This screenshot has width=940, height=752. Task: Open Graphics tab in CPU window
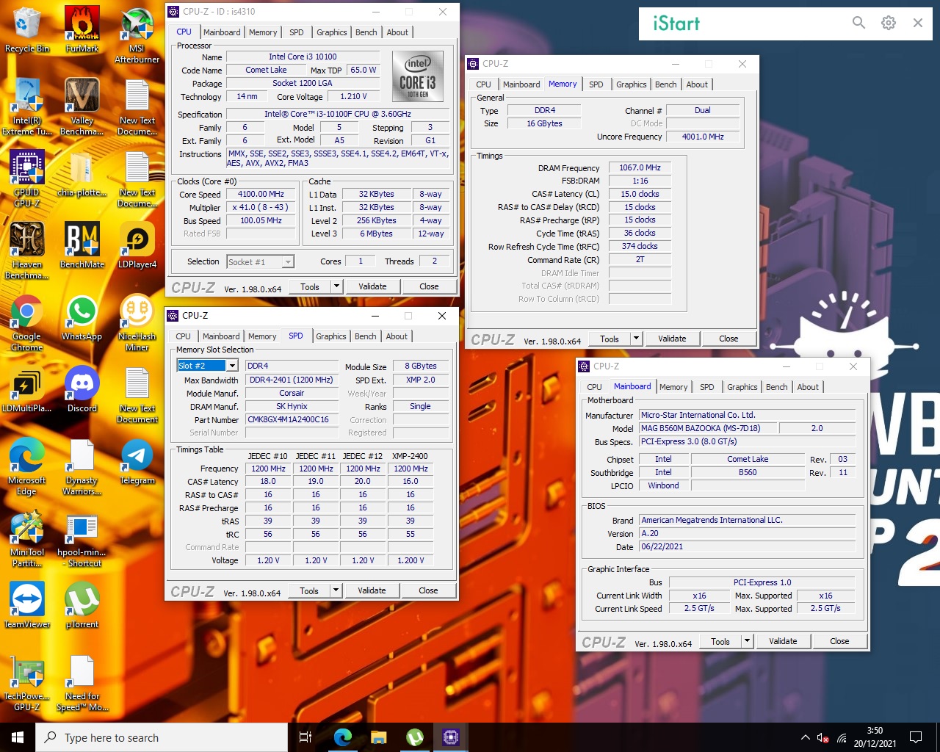point(332,32)
